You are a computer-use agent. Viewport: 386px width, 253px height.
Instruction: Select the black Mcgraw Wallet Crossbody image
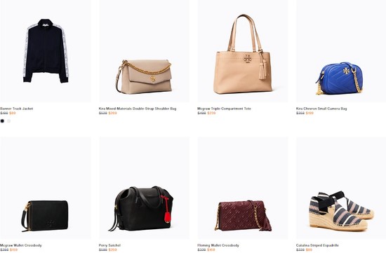coord(46,188)
